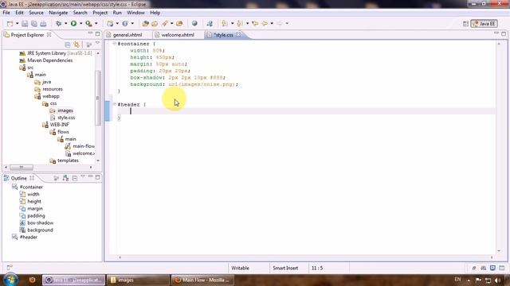510x286 pixels.
Task: Close the style.css editor tab
Action: tap(238, 34)
